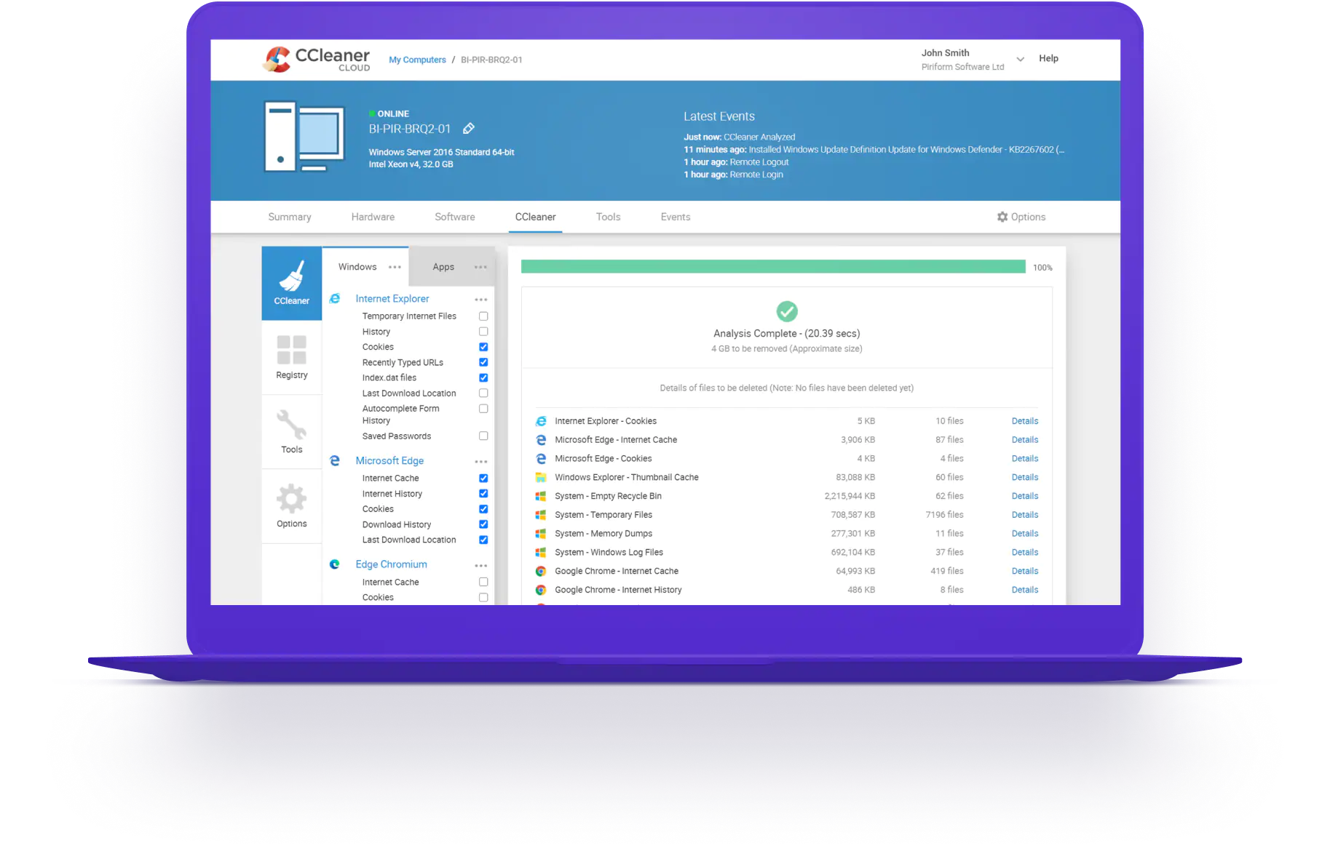Viewport: 1330px width, 856px height.
Task: Open the Options gear in sidebar
Action: (x=292, y=506)
